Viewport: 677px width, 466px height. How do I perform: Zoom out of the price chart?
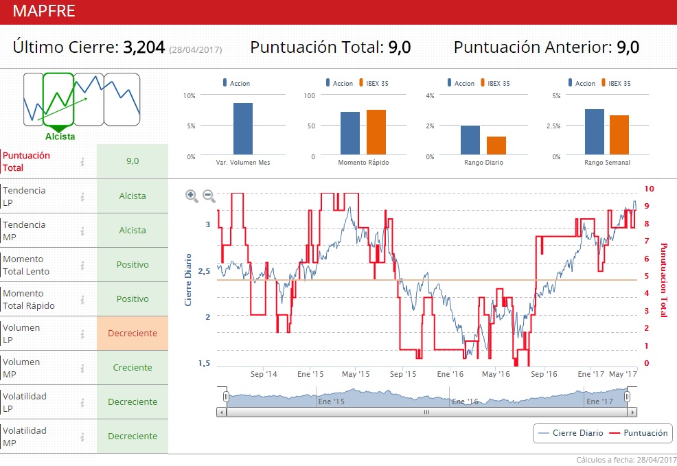[209, 196]
